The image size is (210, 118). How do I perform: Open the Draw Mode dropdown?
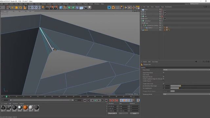coord(186,70)
